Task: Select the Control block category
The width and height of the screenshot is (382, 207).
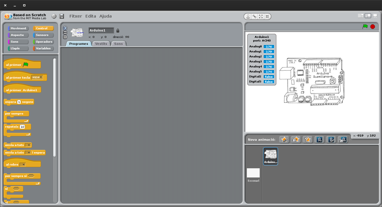Action: [x=43, y=28]
